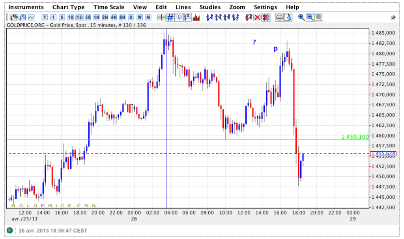
Task: Switch to 1H time scale button
Action: 96,17
